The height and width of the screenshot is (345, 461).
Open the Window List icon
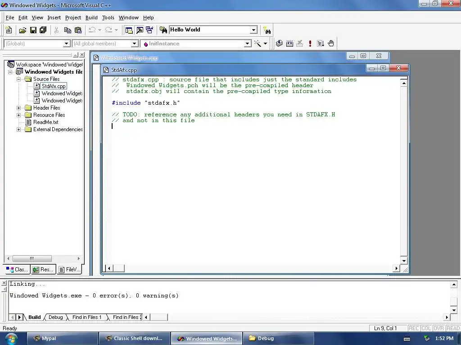click(149, 30)
